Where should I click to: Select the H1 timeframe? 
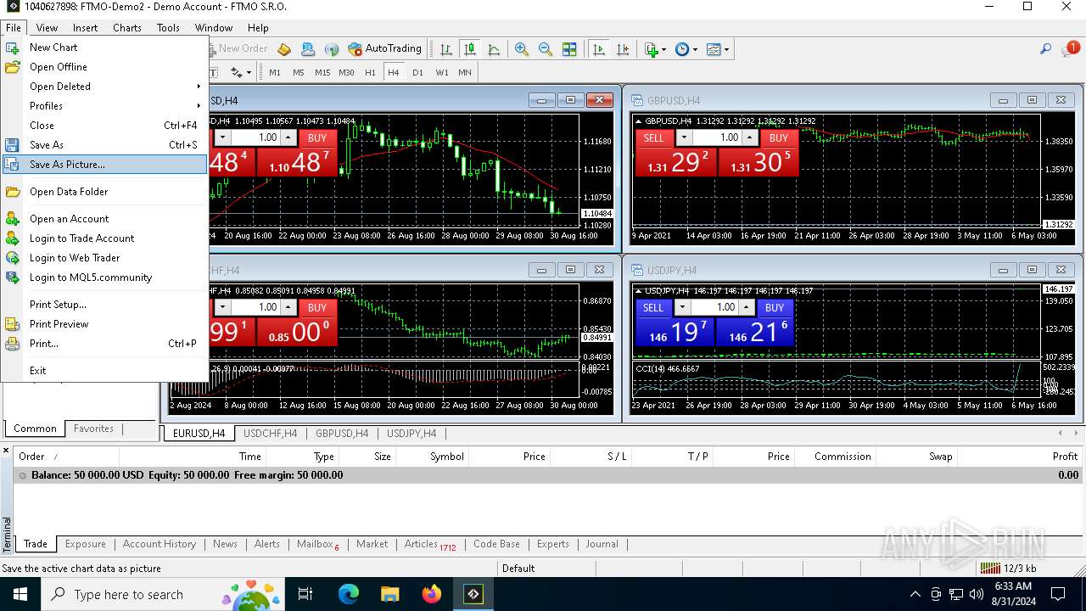coord(370,73)
